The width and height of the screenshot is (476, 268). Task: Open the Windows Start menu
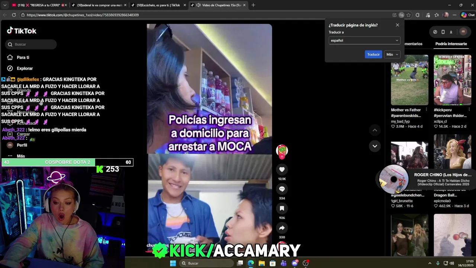click(x=173, y=263)
